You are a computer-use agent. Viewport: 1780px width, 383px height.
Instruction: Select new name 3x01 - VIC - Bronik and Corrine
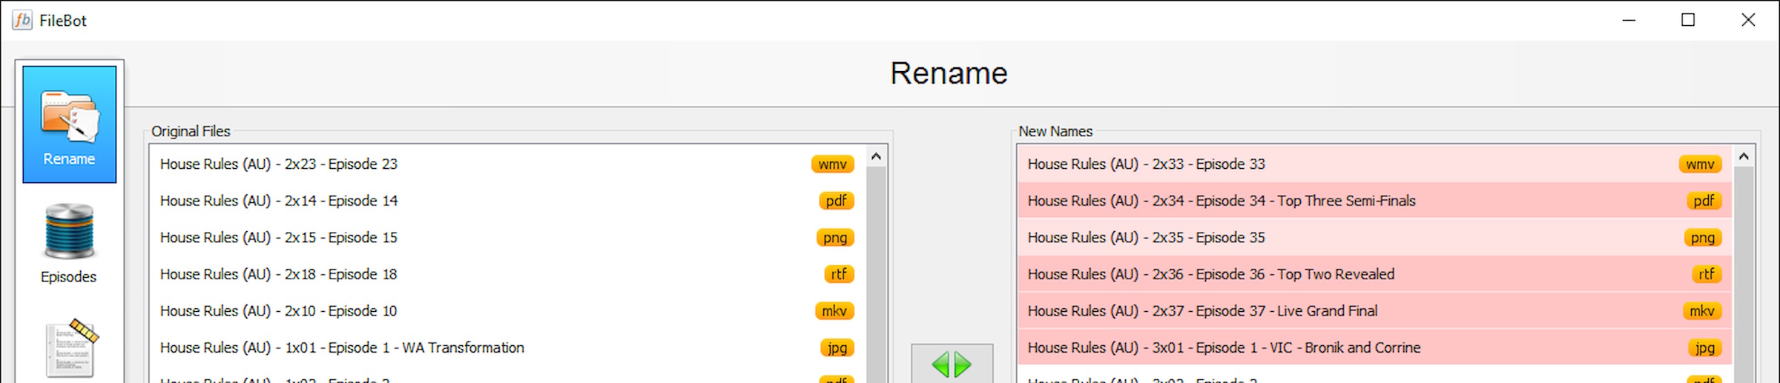tap(1375, 347)
